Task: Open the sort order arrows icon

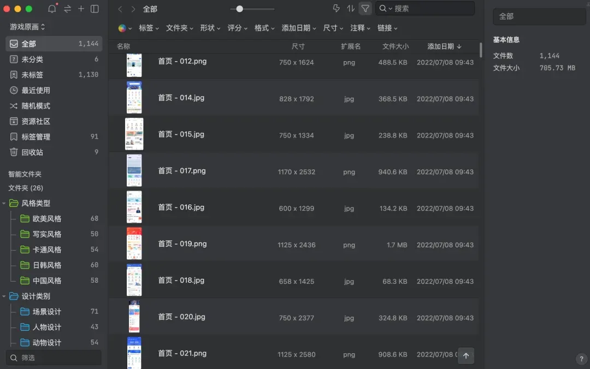Action: tap(351, 8)
